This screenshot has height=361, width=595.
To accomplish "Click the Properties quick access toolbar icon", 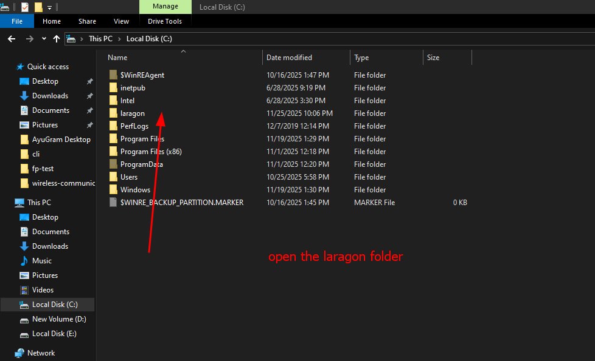I will click(x=25, y=7).
